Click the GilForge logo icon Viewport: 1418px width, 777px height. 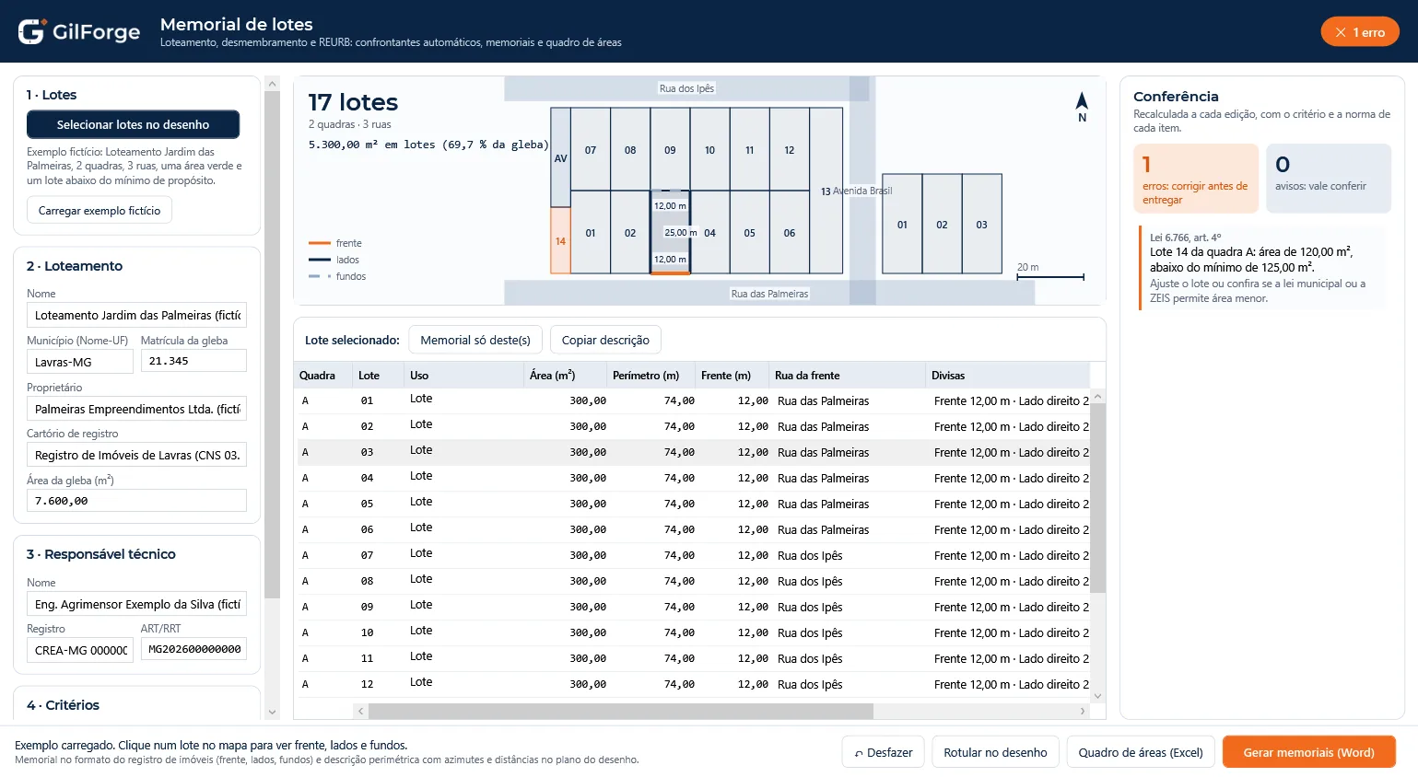pos(31,31)
